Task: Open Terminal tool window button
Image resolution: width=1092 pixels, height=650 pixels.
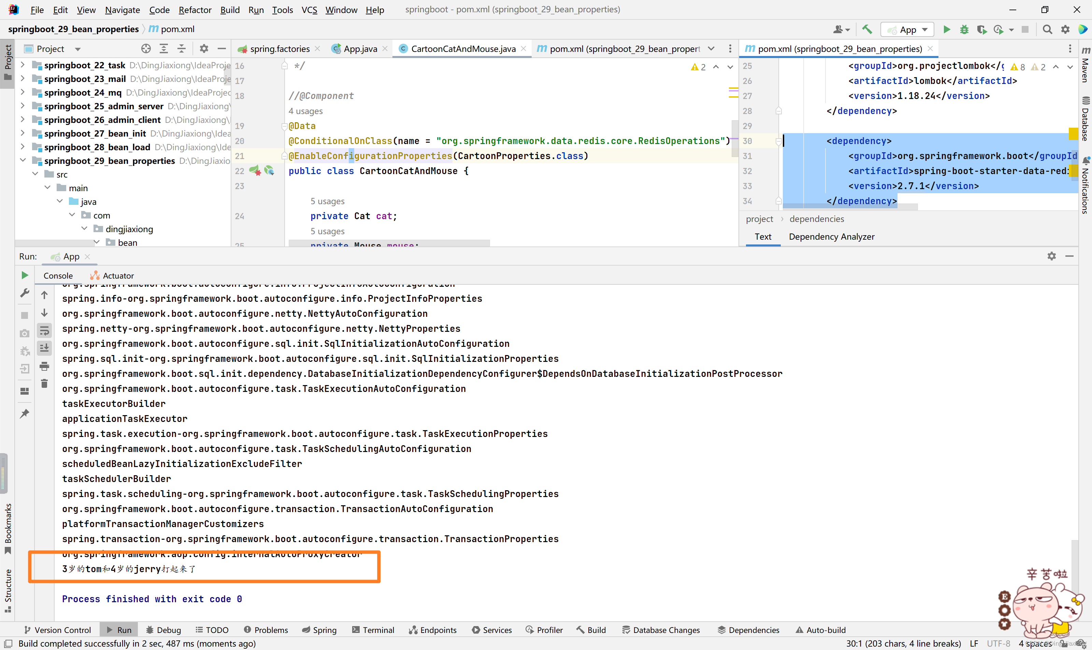Action: (x=373, y=630)
